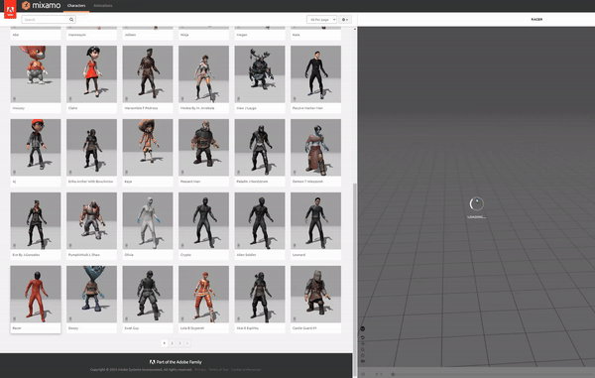This screenshot has width=595, height=378.
Task: Switch to the Animations tab
Action: click(x=103, y=6)
